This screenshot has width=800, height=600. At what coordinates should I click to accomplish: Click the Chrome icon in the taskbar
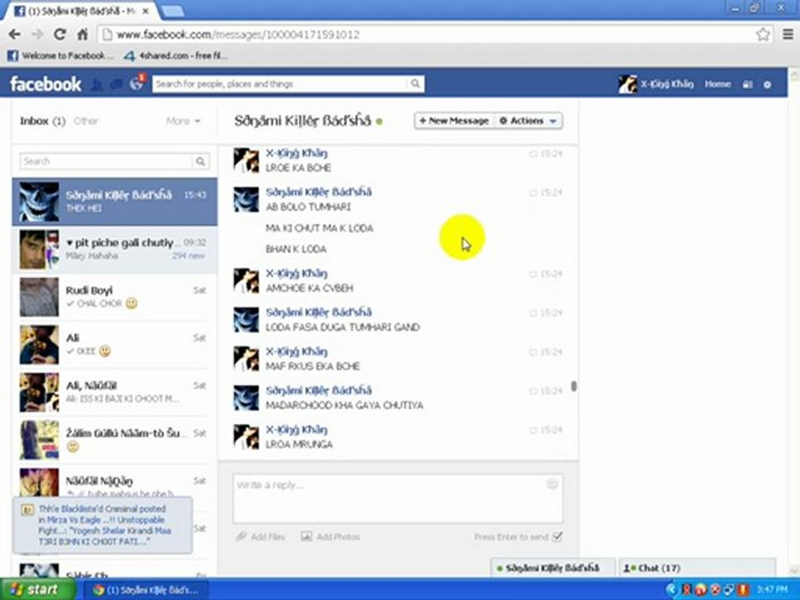point(98,590)
